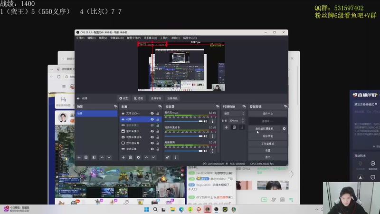Remove the selected scene with the trash icon
Image resolution: width=380 pixels, height=214 pixels.
coord(86,157)
